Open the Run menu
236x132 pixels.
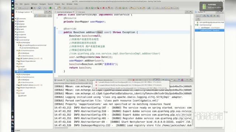pos(63,4)
